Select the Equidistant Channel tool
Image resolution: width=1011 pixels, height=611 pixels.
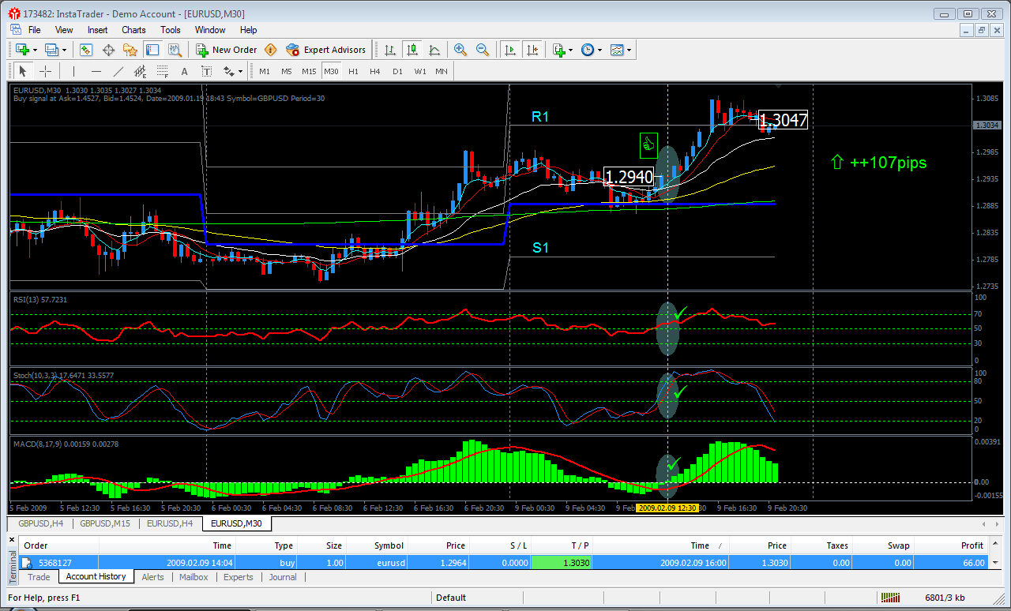[x=141, y=71]
